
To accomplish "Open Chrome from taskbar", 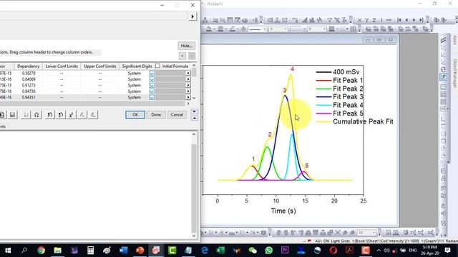I will (x=42, y=251).
